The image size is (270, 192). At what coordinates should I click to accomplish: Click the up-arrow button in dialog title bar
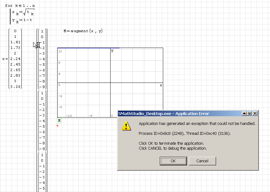click(244, 113)
